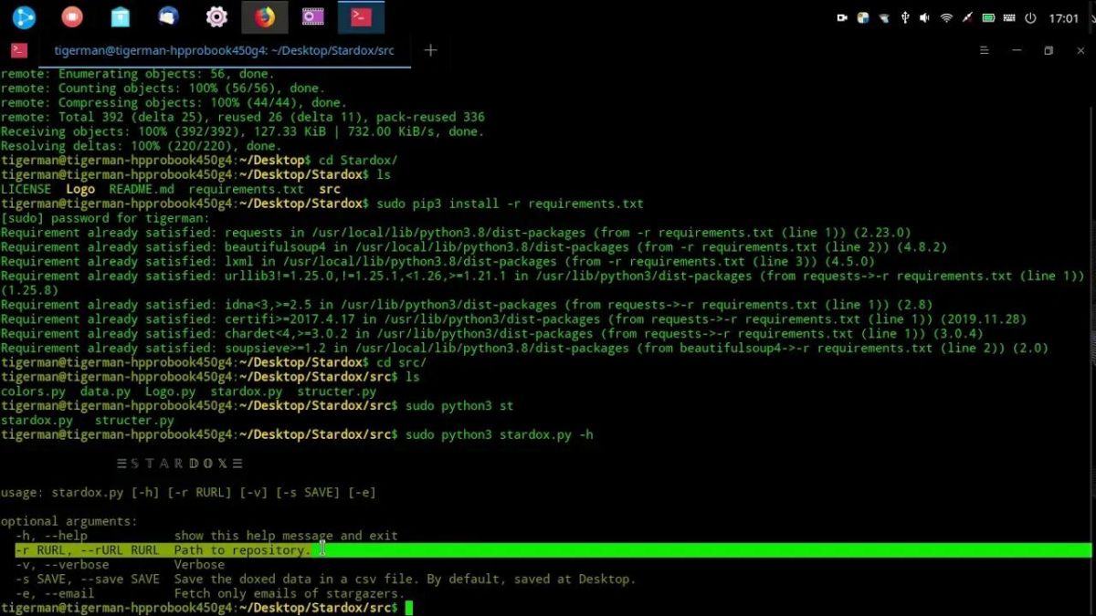
Task: Click the highlighted '-r RURL, --rURL RURL' line
Action: [x=553, y=550]
